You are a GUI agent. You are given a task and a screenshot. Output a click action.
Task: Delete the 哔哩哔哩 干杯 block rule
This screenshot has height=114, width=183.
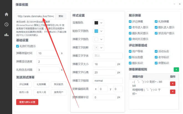point(173,92)
